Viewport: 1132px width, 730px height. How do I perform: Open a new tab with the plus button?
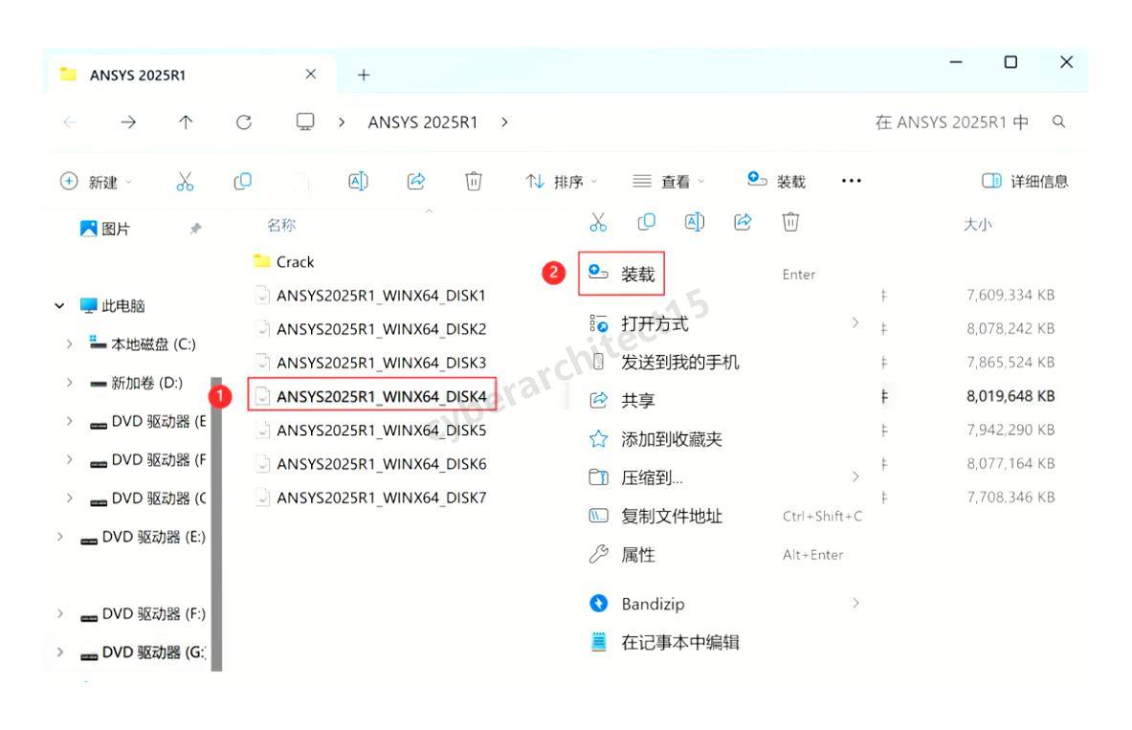(366, 77)
